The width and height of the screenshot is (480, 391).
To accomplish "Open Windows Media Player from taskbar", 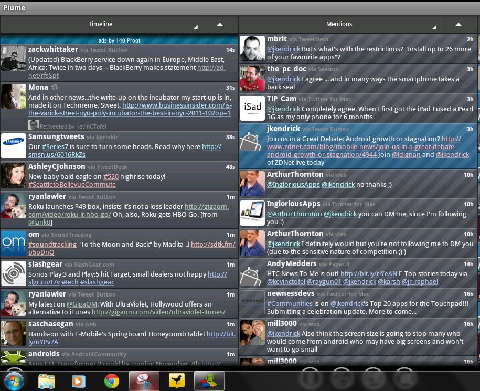I will 79,381.
